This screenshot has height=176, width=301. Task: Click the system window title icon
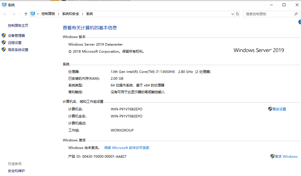4,5
